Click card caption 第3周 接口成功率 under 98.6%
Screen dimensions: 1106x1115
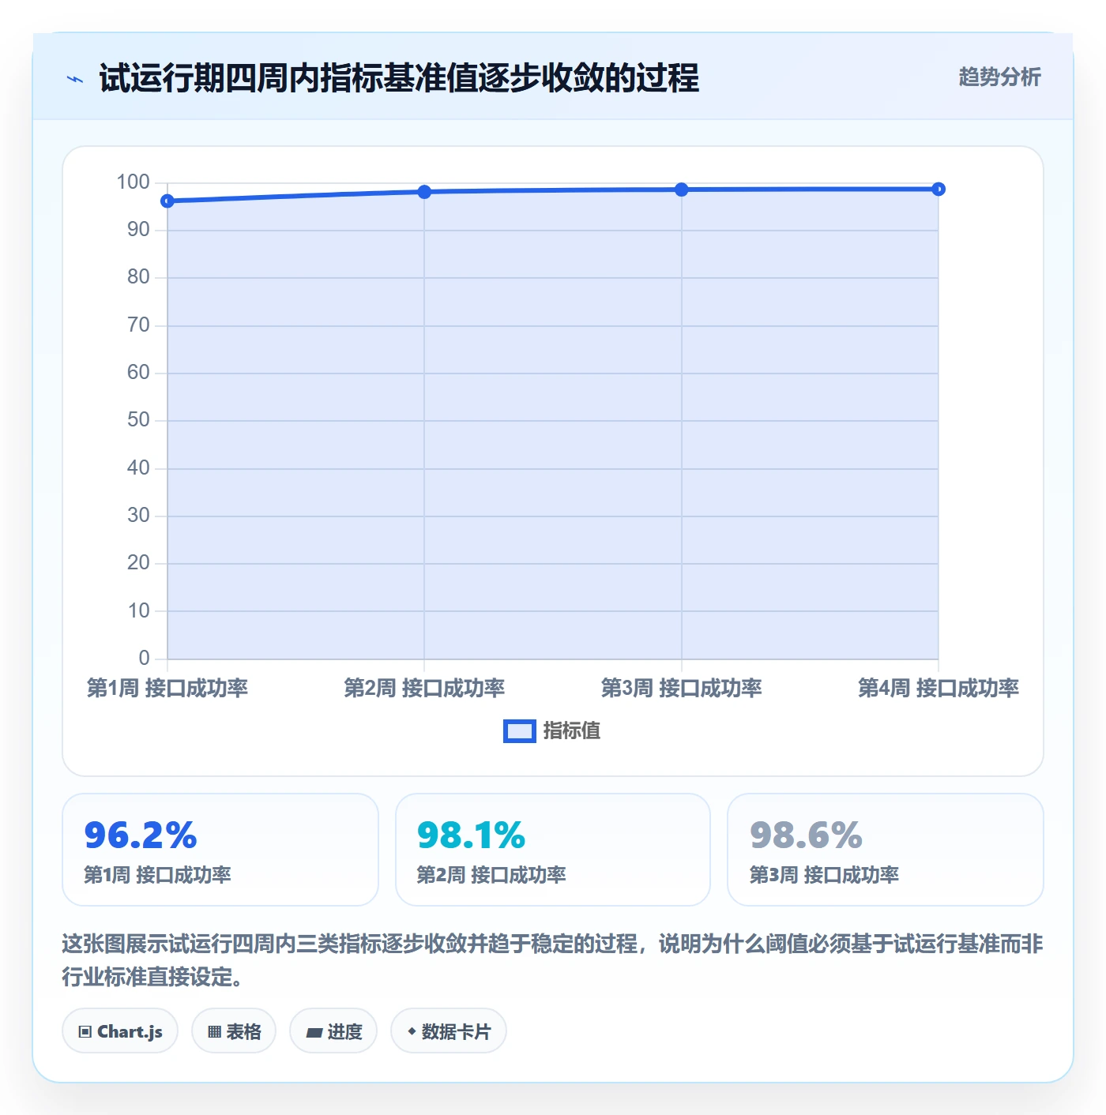point(824,875)
